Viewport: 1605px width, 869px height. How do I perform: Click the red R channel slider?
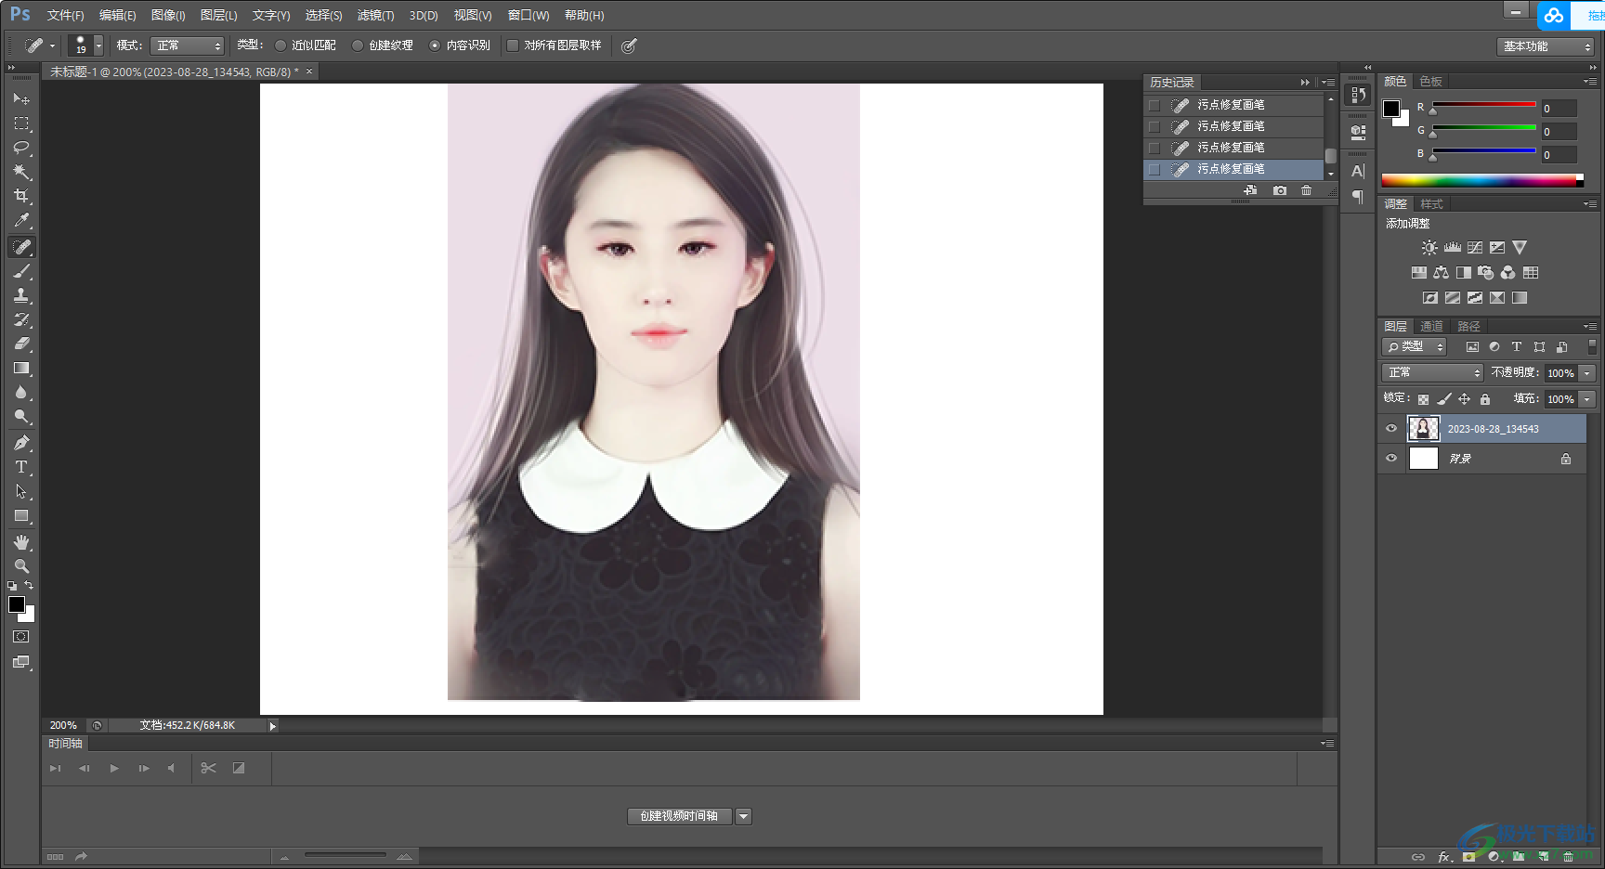tap(1484, 104)
